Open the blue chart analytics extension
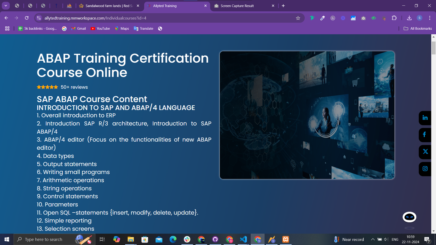Image resolution: width=436 pixels, height=245 pixels. [353, 18]
